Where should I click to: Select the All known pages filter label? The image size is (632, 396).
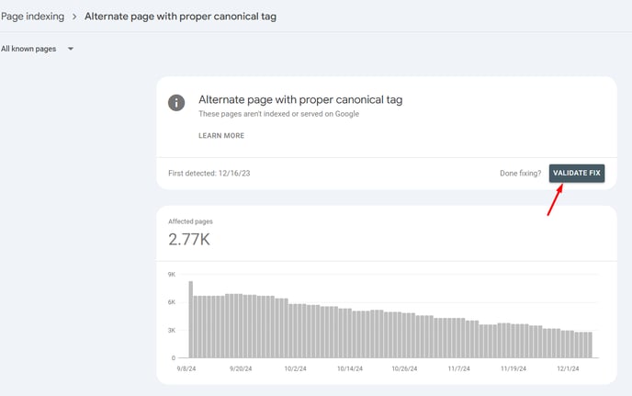point(28,49)
